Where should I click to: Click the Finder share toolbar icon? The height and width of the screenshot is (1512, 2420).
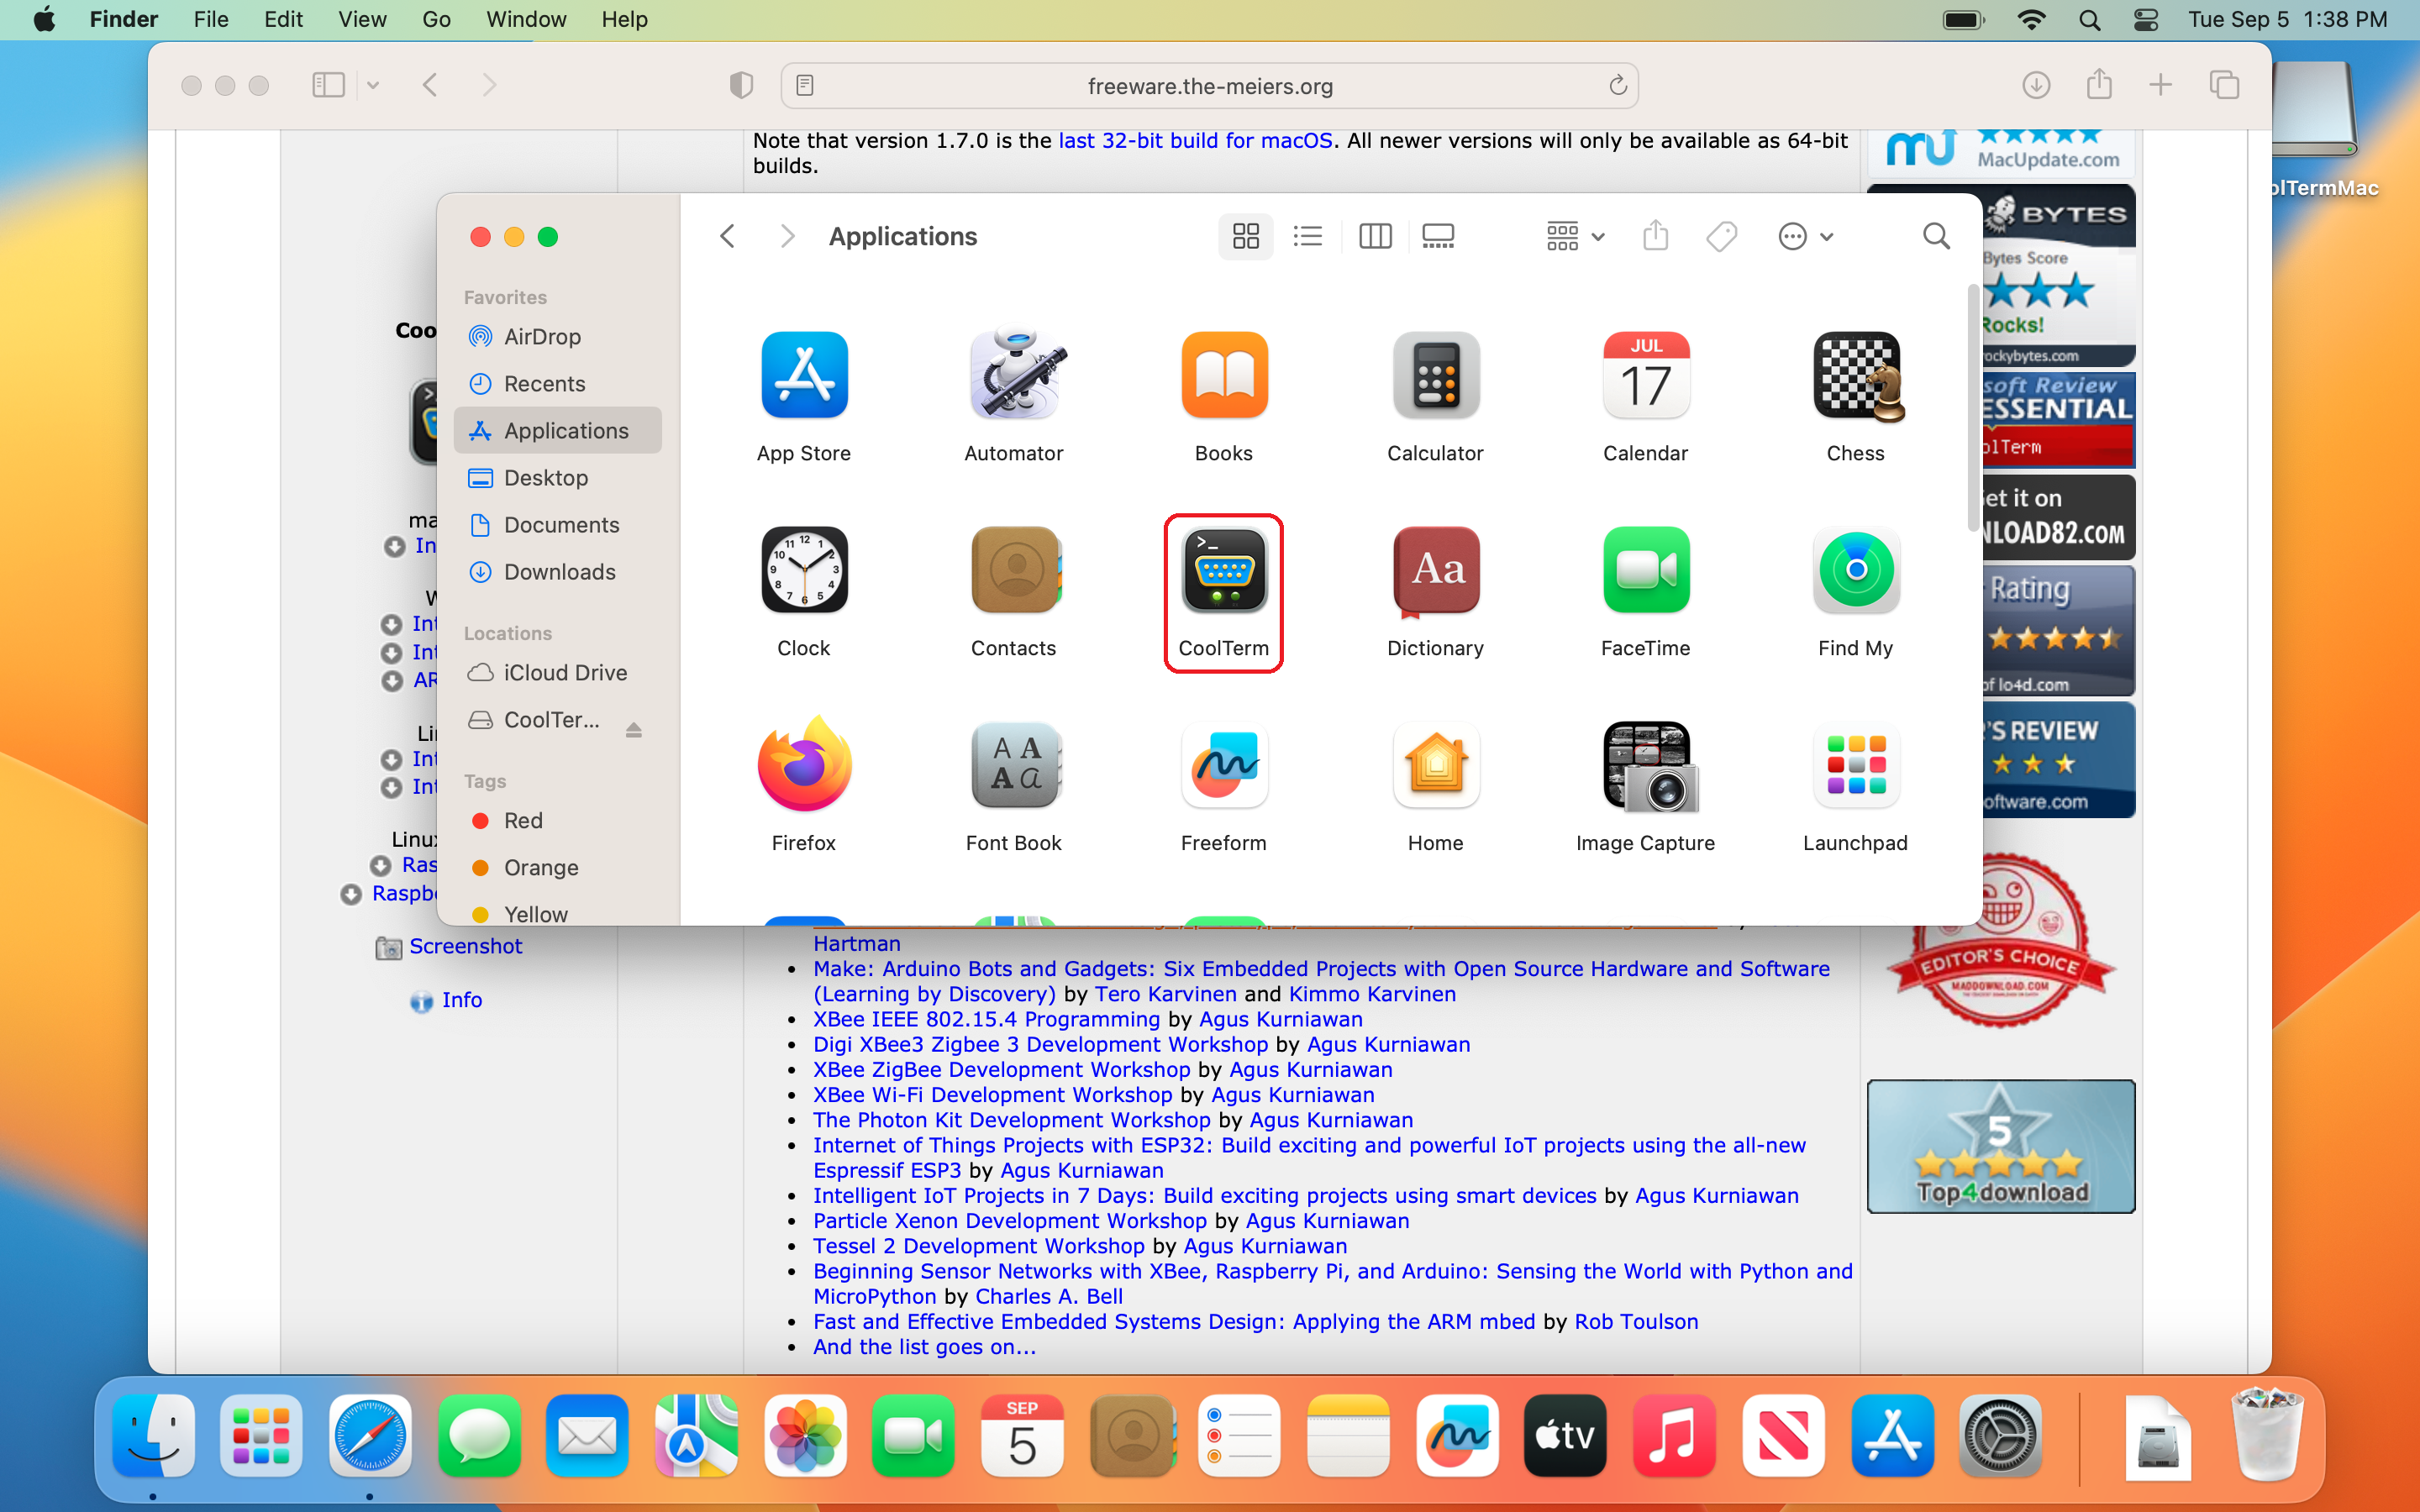[1656, 237]
